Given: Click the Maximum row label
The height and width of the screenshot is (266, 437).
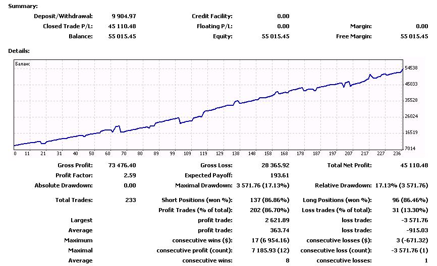Looking at the screenshot, I should pos(78,240).
